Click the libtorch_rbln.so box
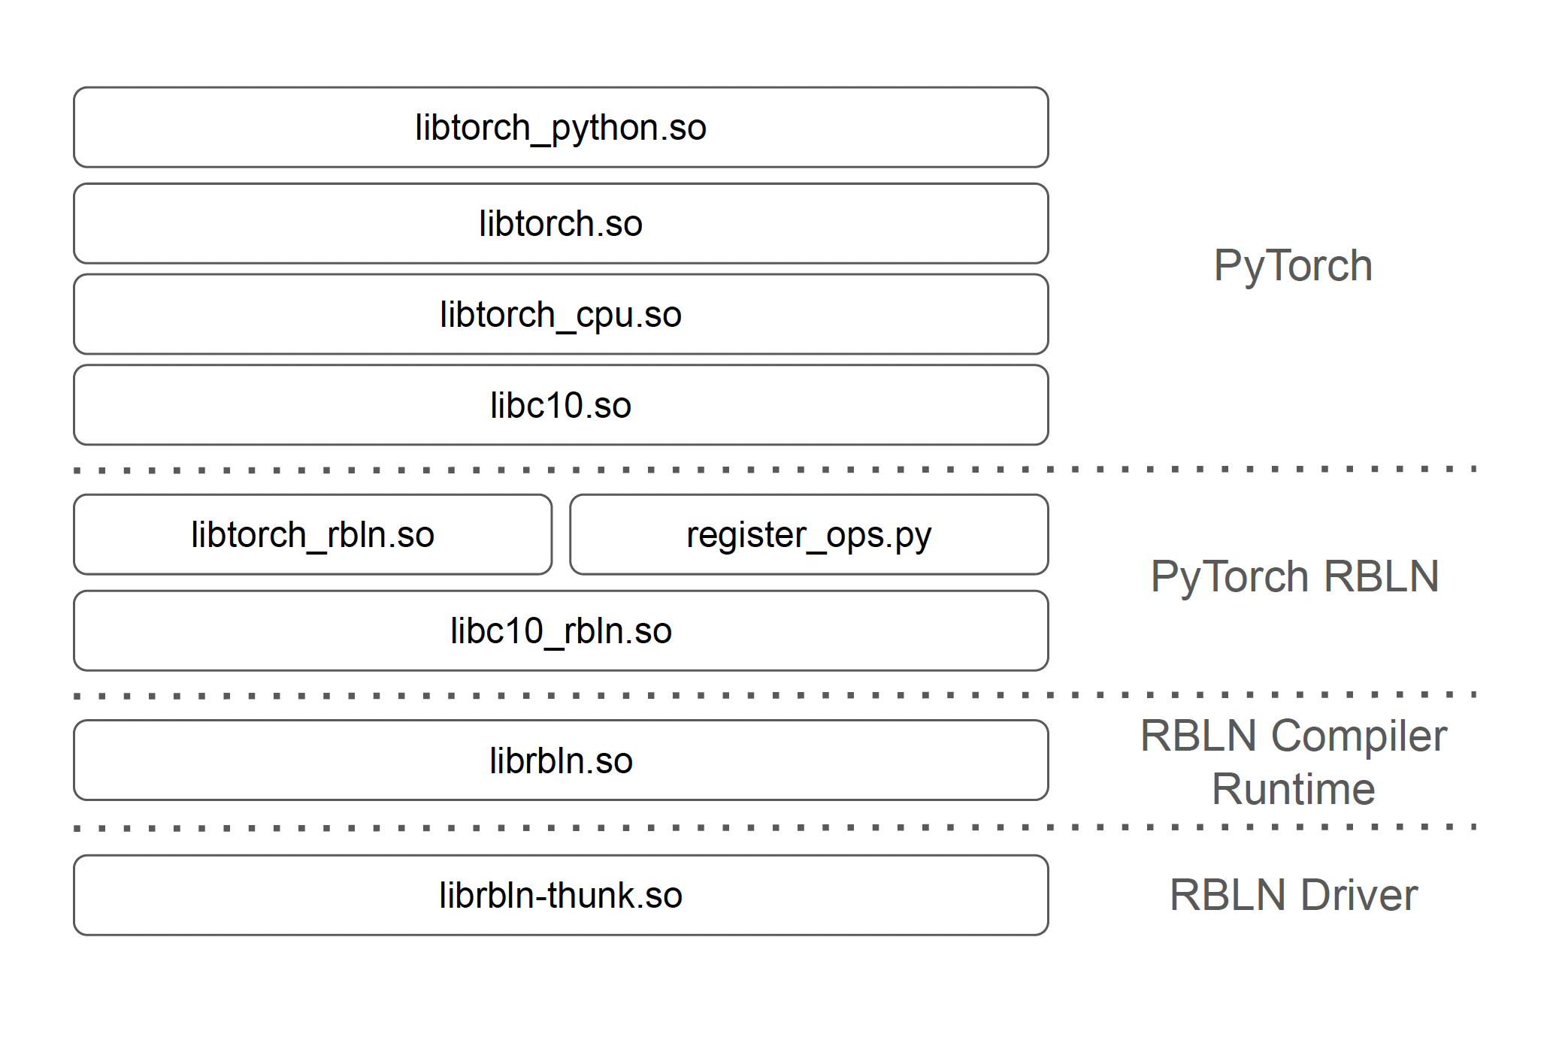Image resolution: width=1559 pixels, height=1049 pixels. click(x=313, y=534)
